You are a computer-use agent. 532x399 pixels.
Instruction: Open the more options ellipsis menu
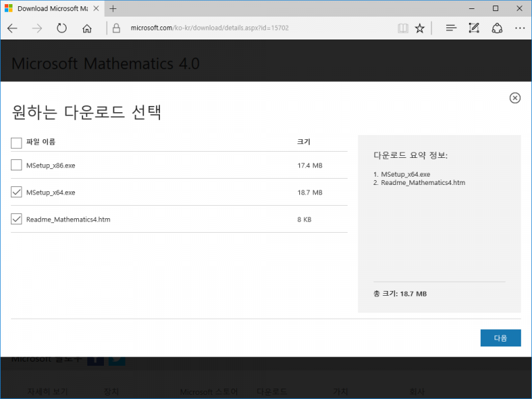[520, 28]
